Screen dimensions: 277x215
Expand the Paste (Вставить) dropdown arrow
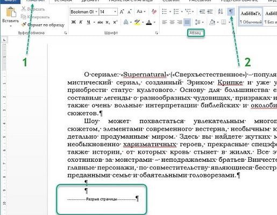coord(11,26)
